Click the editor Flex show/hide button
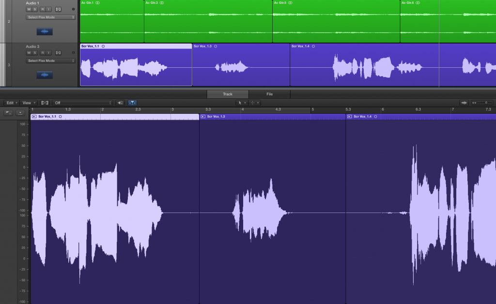496x304 pixels. pos(45,103)
